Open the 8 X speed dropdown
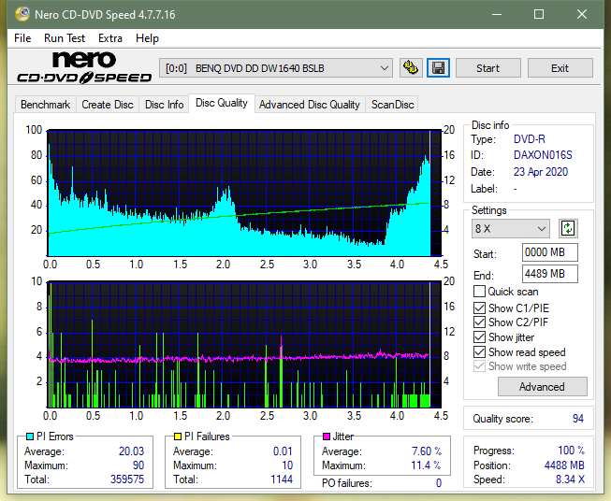The image size is (611, 501). tap(511, 228)
